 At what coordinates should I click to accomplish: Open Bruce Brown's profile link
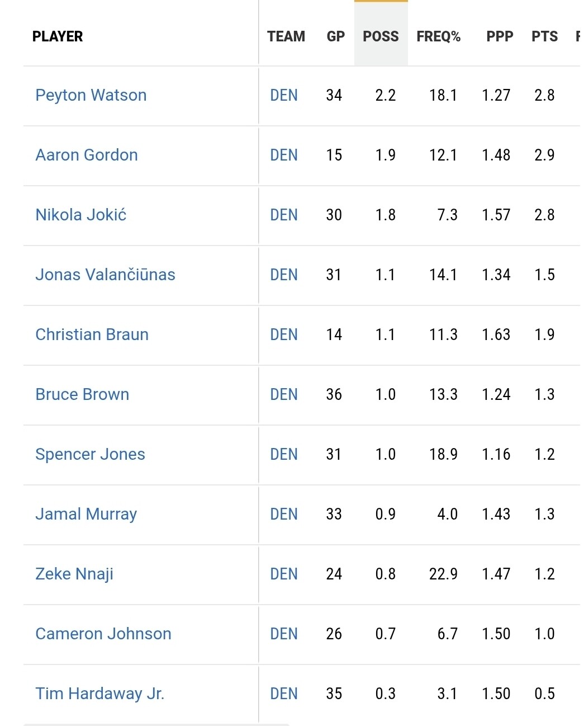click(x=82, y=394)
